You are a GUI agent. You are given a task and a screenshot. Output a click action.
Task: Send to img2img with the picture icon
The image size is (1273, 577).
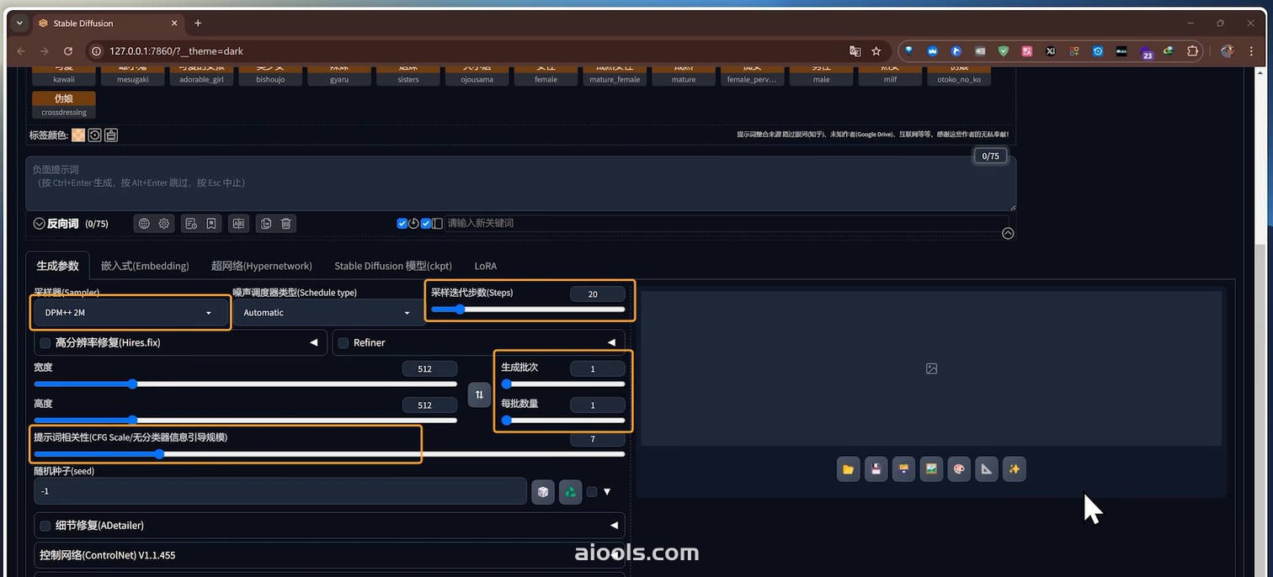click(x=931, y=469)
